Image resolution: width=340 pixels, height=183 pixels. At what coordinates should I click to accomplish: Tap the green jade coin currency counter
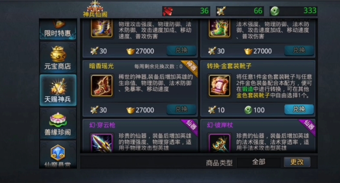pos(294,11)
